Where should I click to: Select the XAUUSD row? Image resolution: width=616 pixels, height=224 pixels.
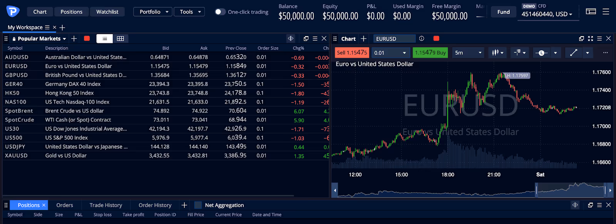[166, 155]
